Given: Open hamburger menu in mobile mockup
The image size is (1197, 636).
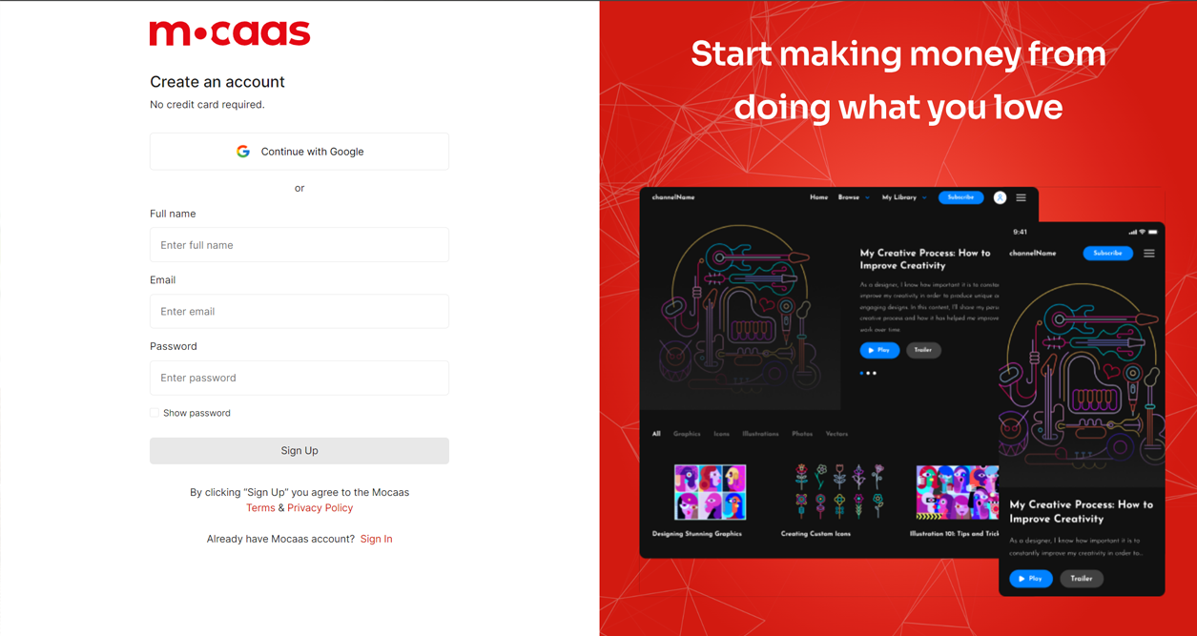Looking at the screenshot, I should (x=1149, y=254).
